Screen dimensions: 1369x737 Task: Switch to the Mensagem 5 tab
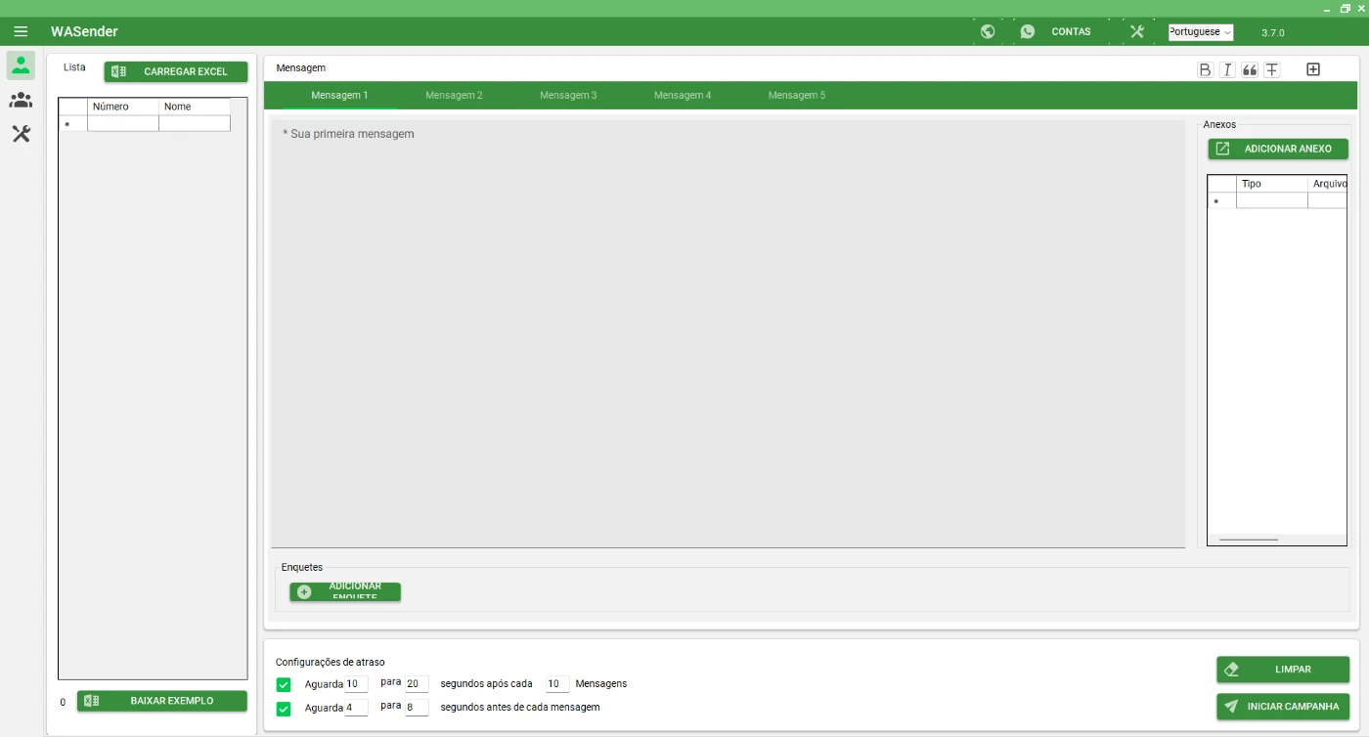(796, 96)
